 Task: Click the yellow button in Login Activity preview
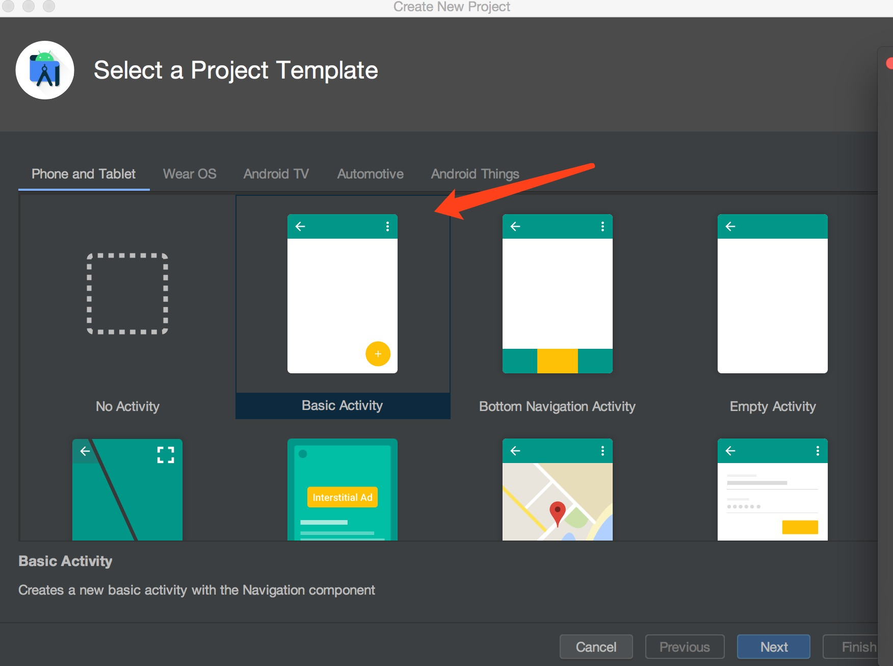tap(800, 527)
